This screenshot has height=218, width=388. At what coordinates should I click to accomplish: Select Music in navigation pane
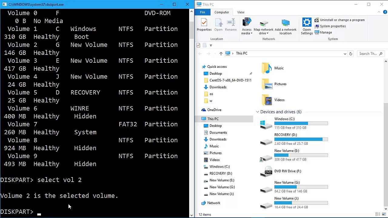click(x=214, y=146)
